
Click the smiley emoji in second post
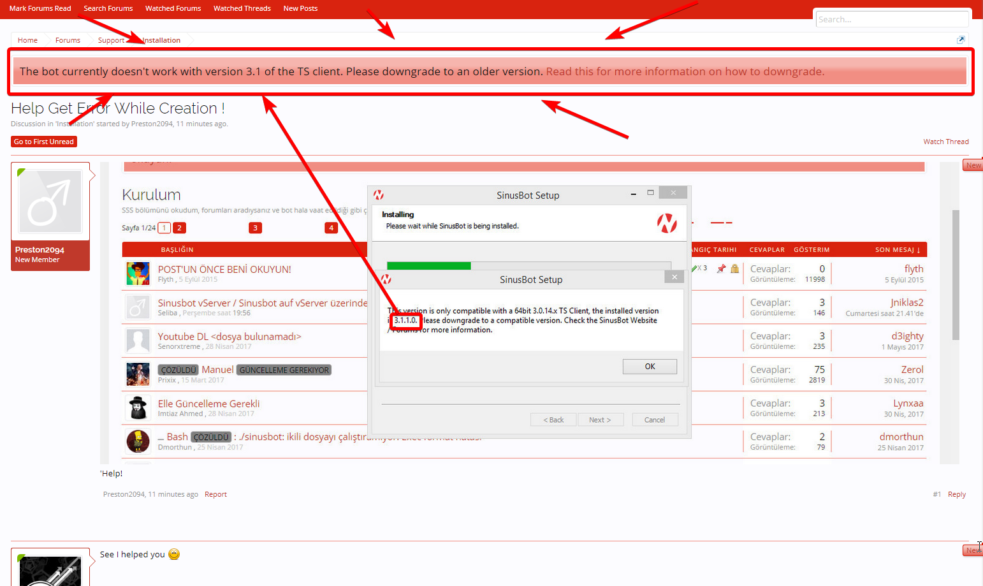coord(174,554)
